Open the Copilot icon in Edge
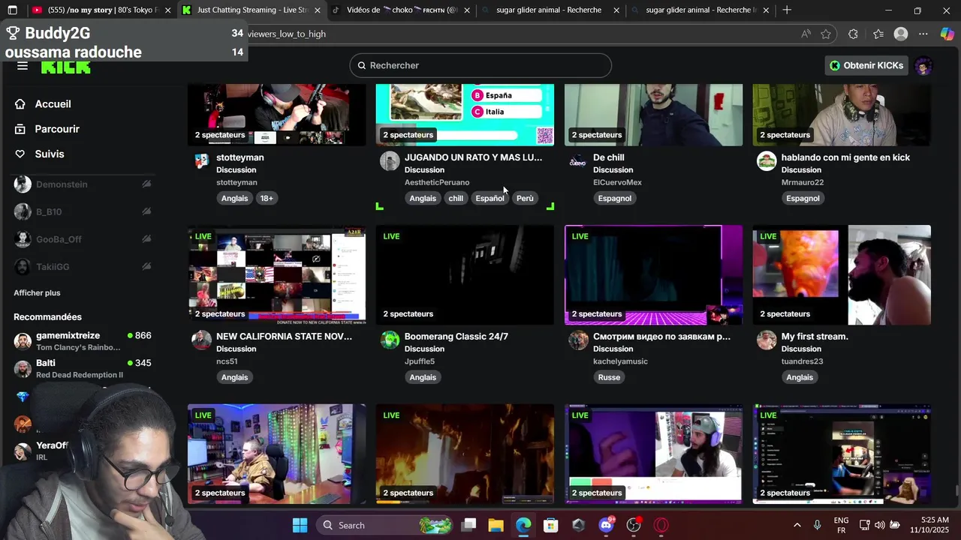 [947, 34]
